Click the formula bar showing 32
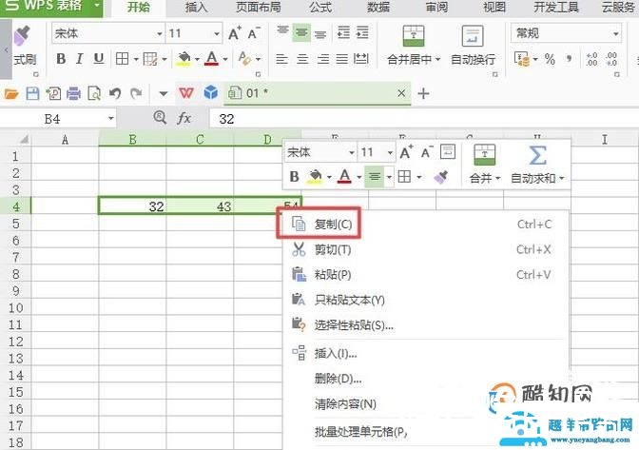 point(424,119)
